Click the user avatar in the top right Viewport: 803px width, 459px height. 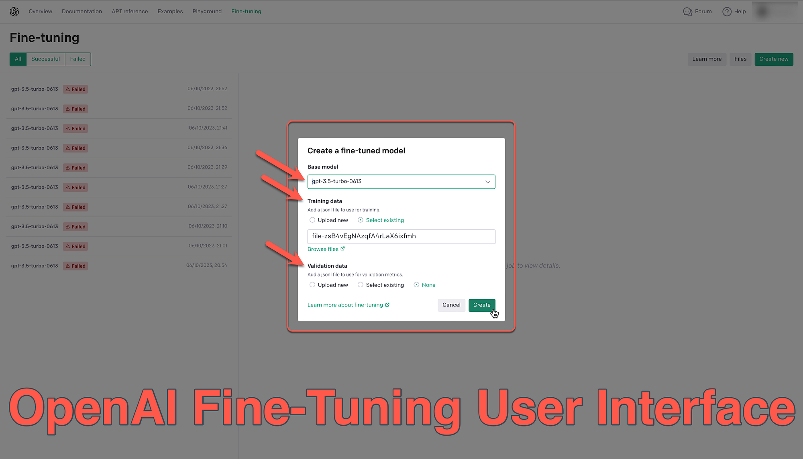click(x=761, y=11)
